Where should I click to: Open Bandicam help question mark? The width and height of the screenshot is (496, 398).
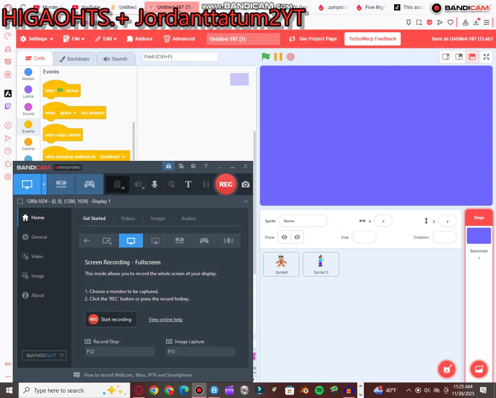[206, 166]
